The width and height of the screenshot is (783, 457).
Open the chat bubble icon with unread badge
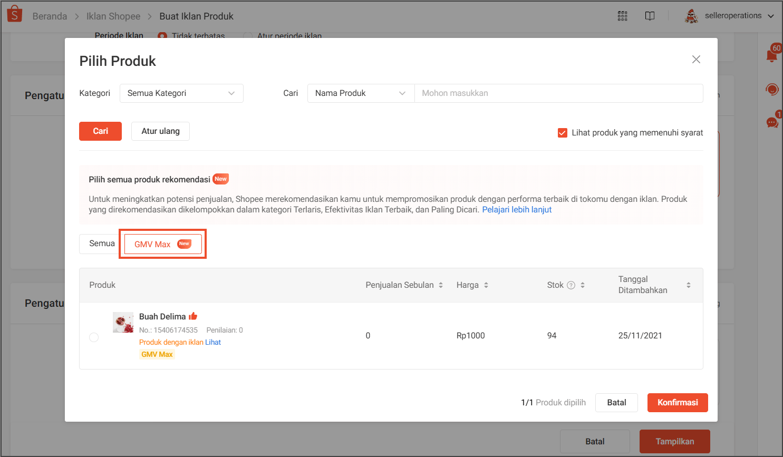771,122
